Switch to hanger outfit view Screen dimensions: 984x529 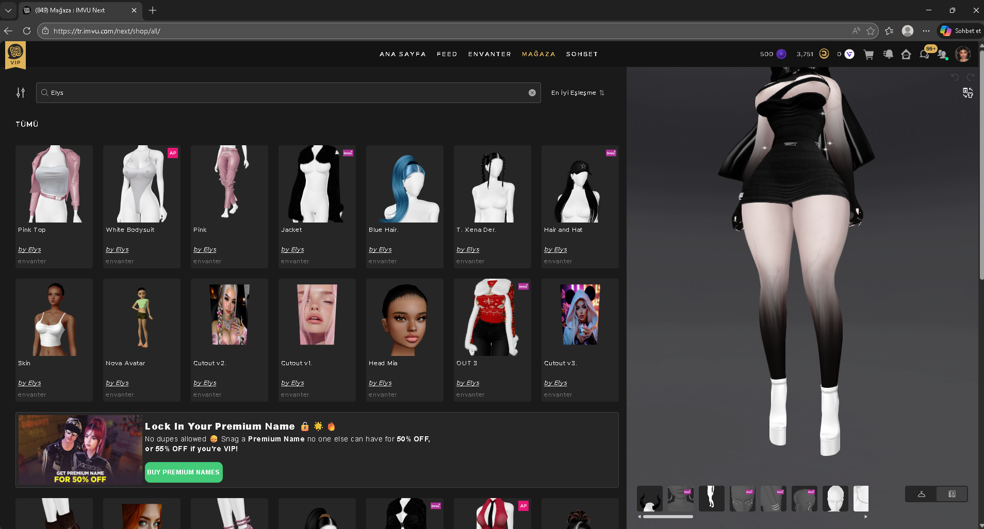(921, 494)
